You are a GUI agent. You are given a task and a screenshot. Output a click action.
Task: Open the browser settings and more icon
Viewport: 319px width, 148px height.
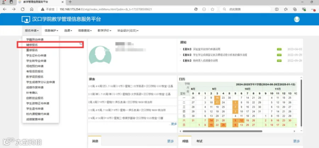tap(313, 9)
